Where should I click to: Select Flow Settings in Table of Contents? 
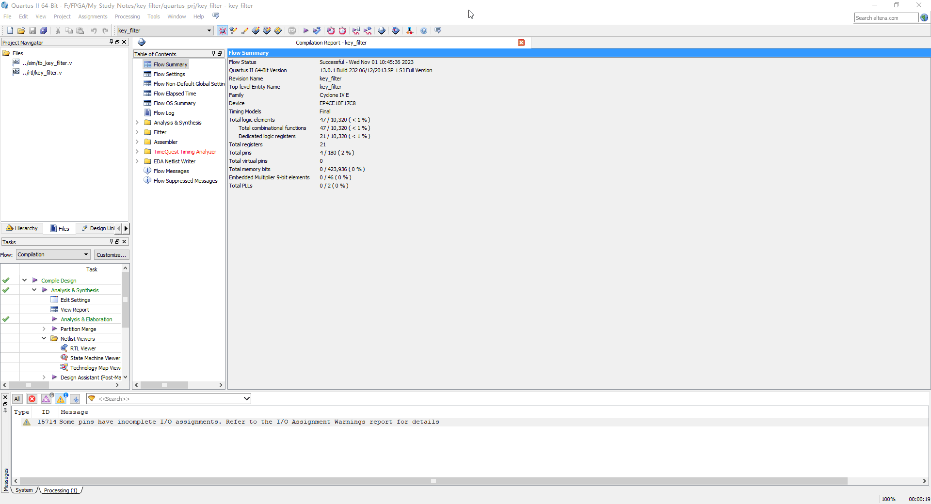[169, 74]
